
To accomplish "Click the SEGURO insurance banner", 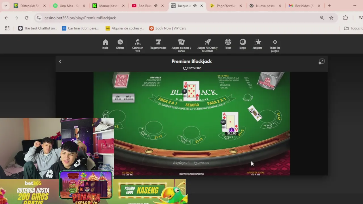I will pos(192,105).
